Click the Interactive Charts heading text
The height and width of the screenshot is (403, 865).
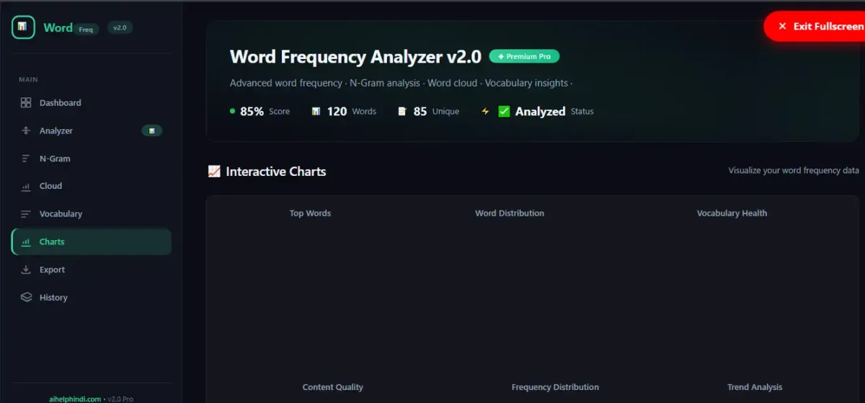point(276,172)
